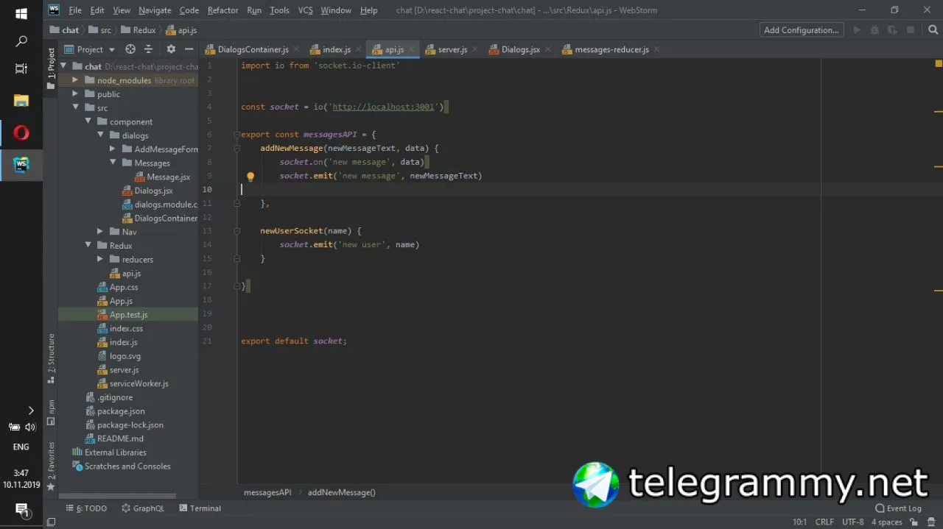Viewport: 943px width, 529px height.
Task: Select App.test.js in project tree
Action: (x=128, y=315)
